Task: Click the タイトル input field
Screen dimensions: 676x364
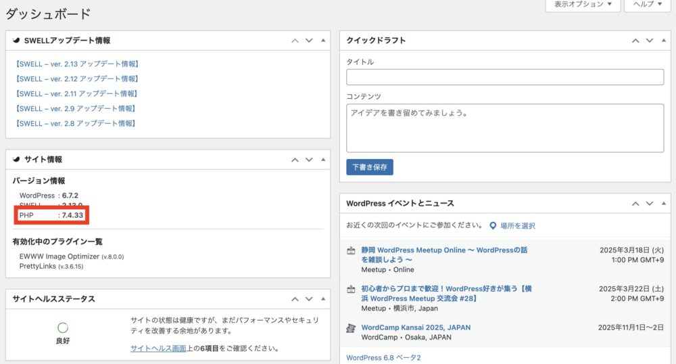Action: [x=505, y=77]
